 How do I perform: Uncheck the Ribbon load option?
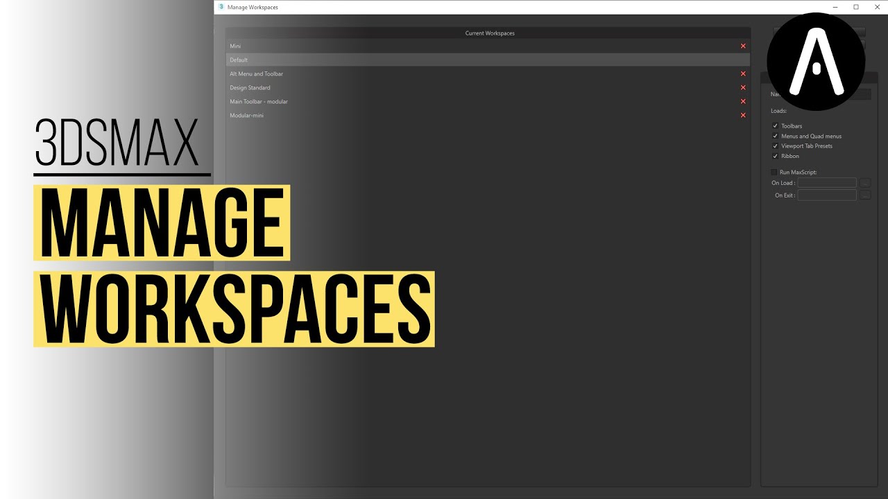tap(775, 156)
